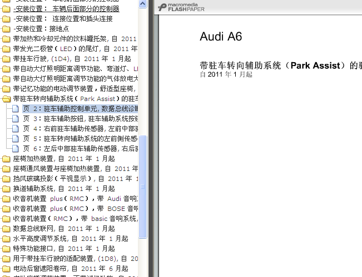Open 收音机装置 (RMC), 带 basic 音响系统

click(x=76, y=219)
